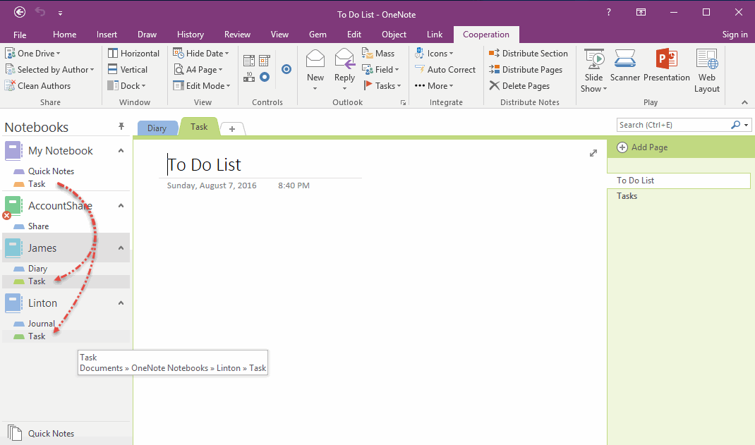
Task: Click Clean Authors in the Share group
Action: click(x=37, y=85)
